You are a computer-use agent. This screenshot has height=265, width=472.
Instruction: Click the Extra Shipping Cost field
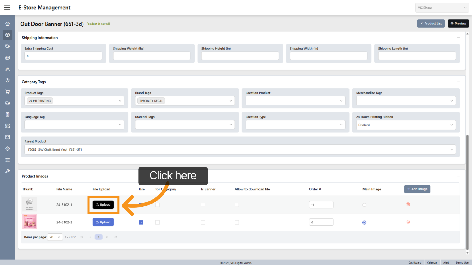(x=63, y=56)
